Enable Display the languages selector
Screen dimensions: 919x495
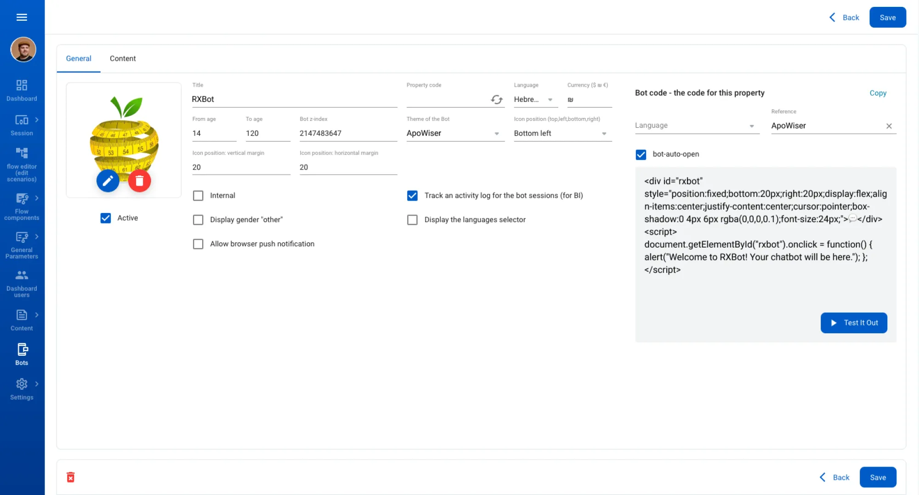click(413, 220)
